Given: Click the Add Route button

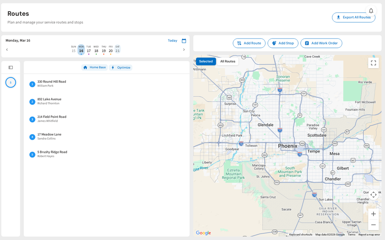Looking at the screenshot, I should tap(249, 43).
